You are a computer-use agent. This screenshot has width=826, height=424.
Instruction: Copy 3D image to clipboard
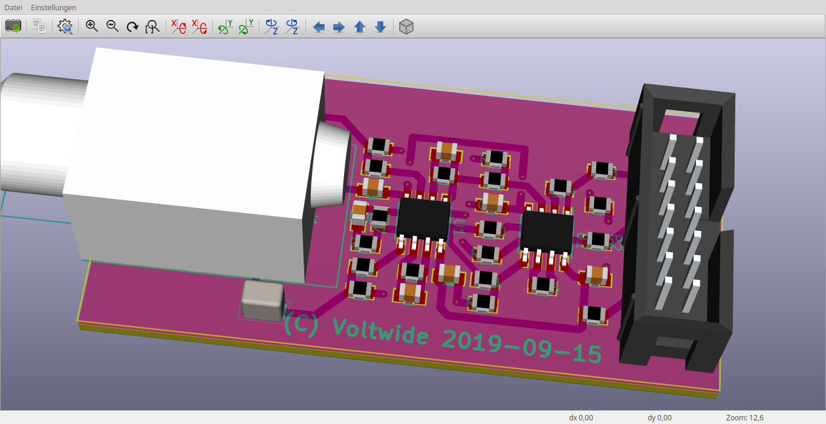pyautogui.click(x=39, y=27)
